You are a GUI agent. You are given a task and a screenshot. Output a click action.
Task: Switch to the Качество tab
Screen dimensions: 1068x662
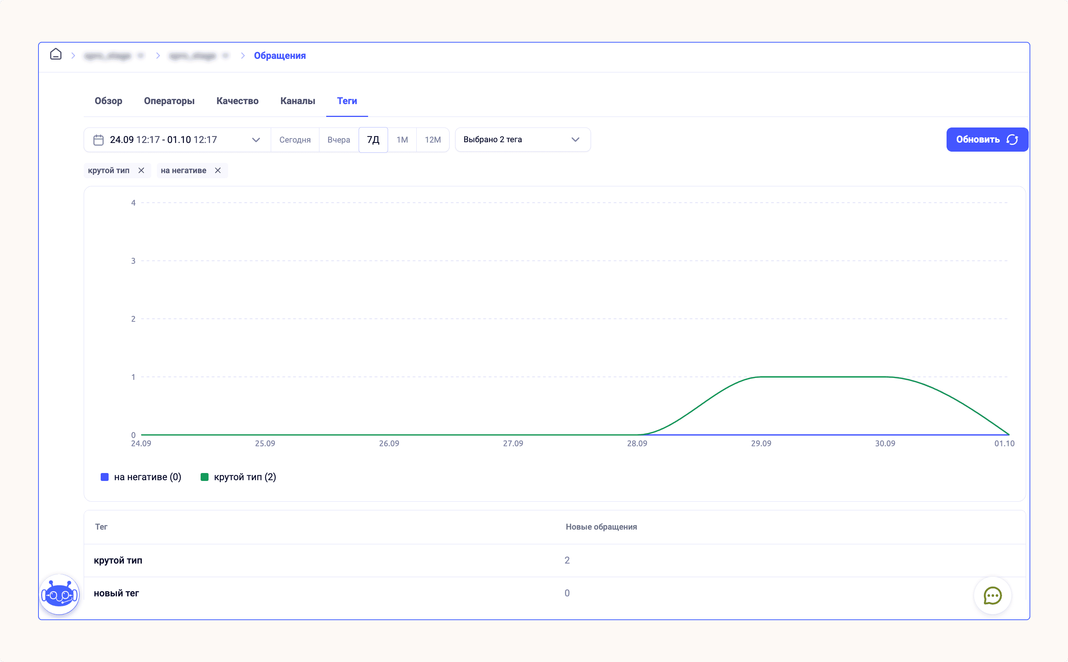[237, 101]
